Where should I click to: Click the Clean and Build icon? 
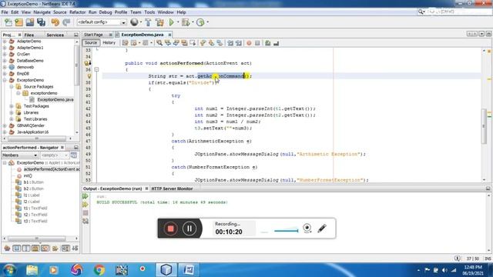[159, 22]
